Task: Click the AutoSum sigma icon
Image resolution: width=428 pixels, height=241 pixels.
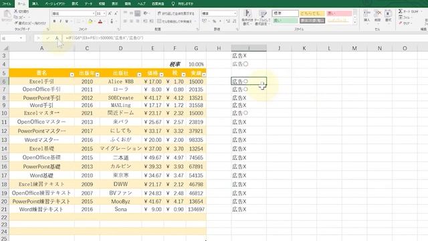Action: pos(401,11)
